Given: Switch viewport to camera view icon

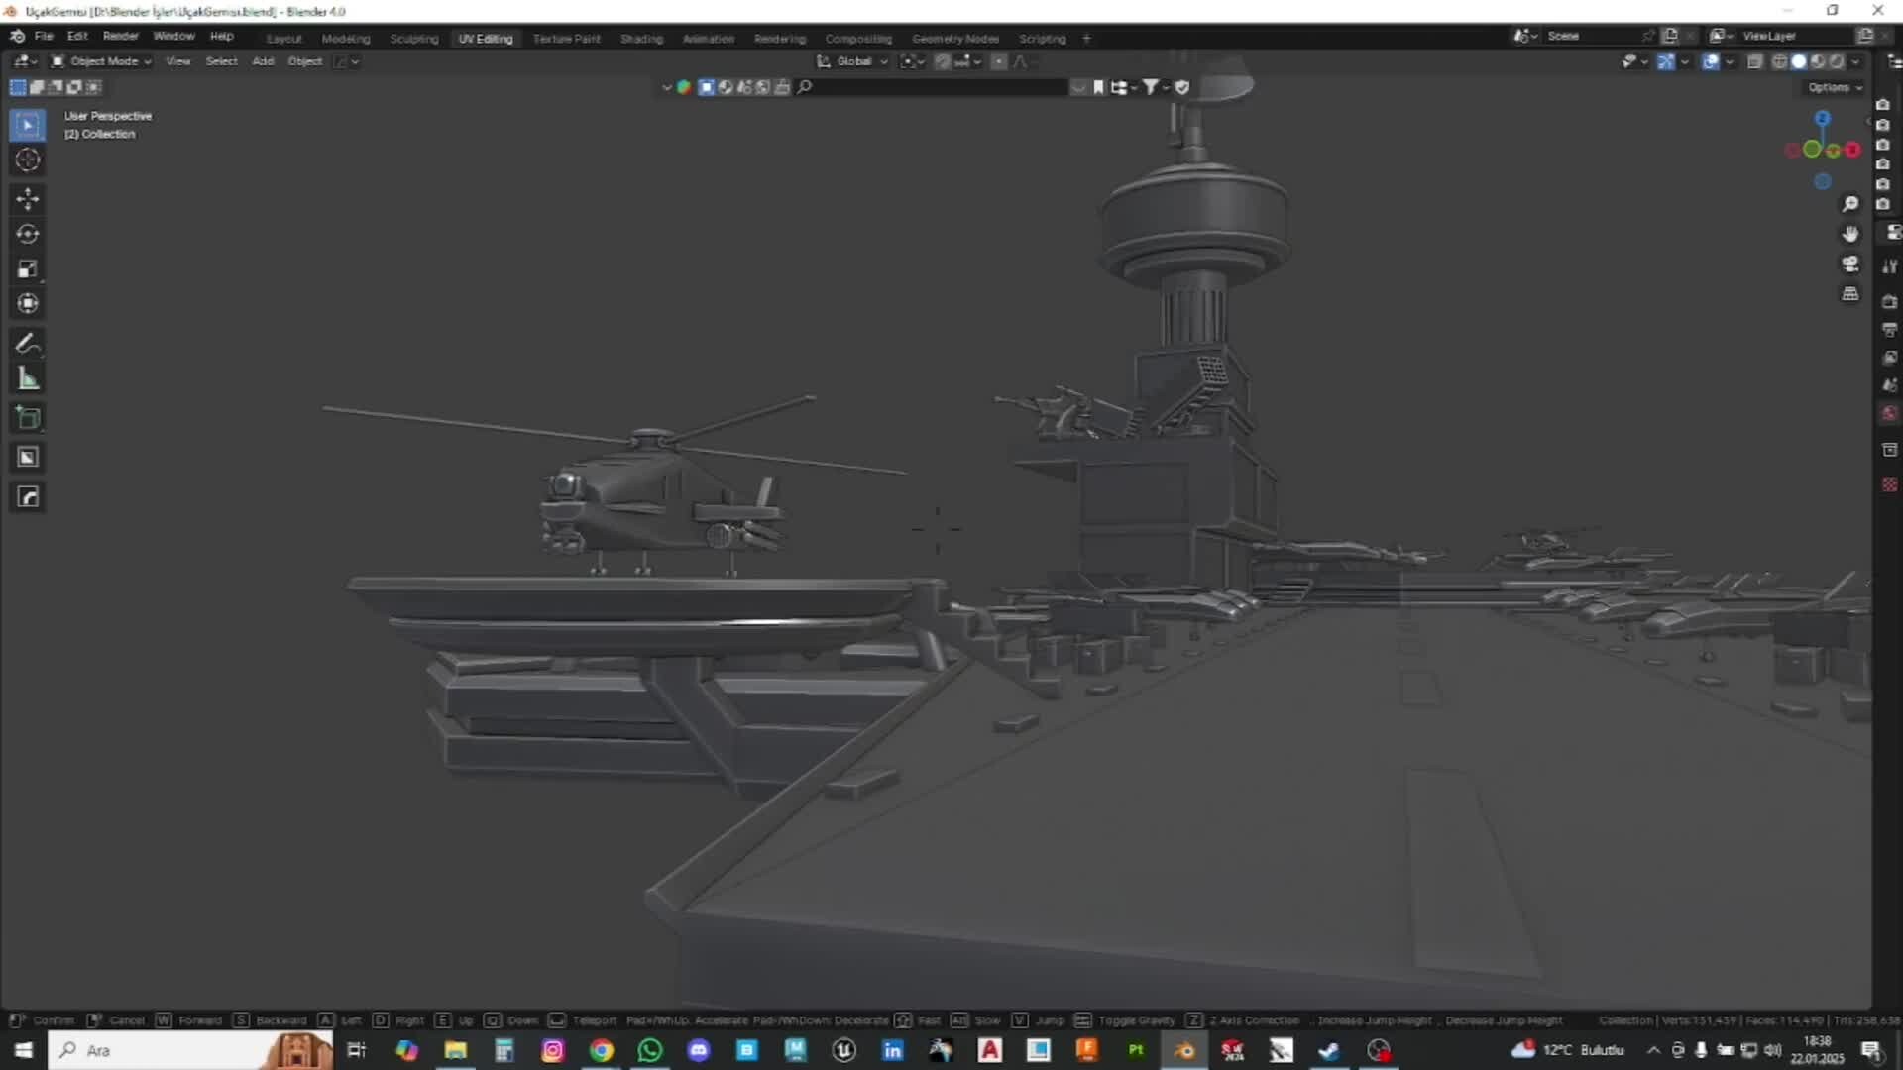Looking at the screenshot, I should [x=1851, y=265].
